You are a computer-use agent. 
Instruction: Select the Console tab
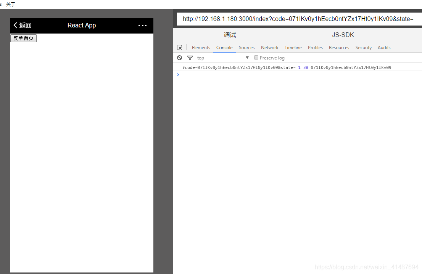pos(224,48)
